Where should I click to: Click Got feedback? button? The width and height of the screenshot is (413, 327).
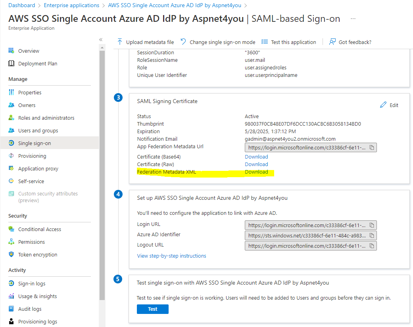coord(350,42)
